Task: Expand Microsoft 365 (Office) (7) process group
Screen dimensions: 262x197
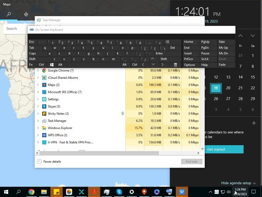Action: click(38, 92)
